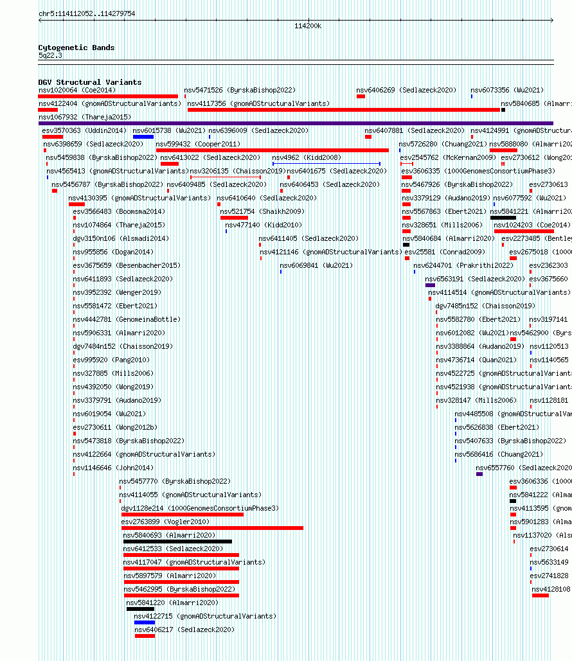
Task: Open nsv6412533 (Sedlazeck2020) variant
Action: pos(173,549)
